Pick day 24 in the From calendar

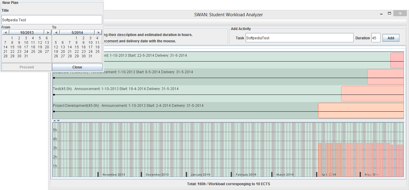26,52
